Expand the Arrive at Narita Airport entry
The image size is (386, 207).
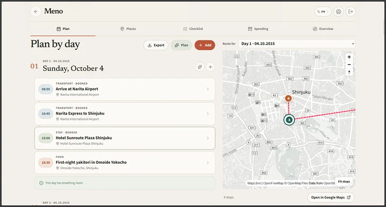[x=125, y=89]
